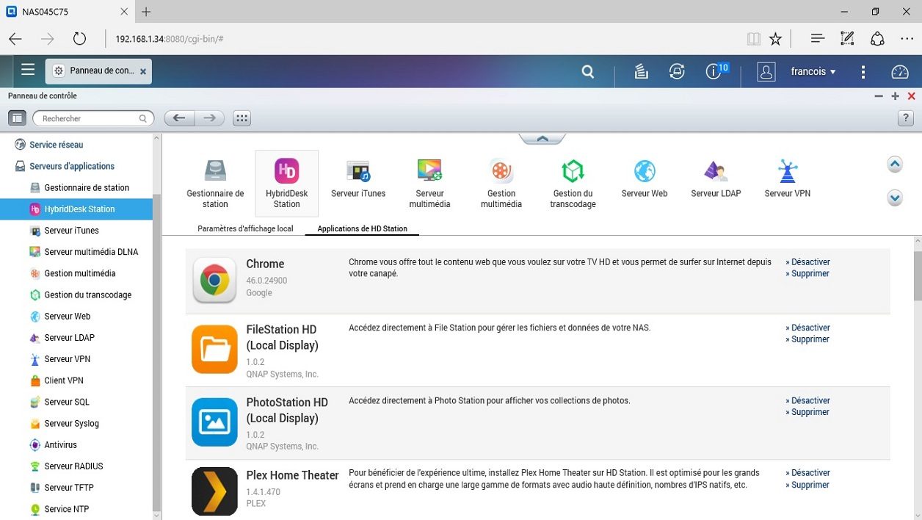Screen dimensions: 922x520
Task: Open external devices icon in top bar
Action: click(677, 71)
